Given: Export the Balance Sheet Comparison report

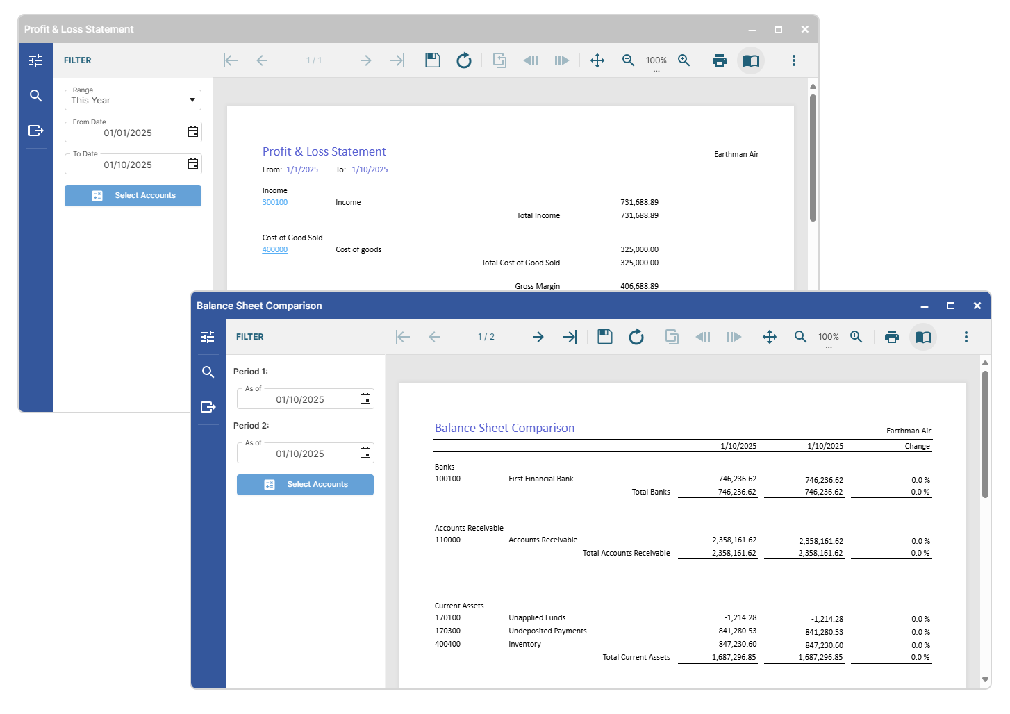Looking at the screenshot, I should 208,408.
